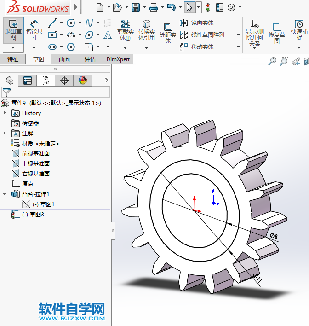Switch to the 曲面 (Surface) tab
Screen dimensions: 309x326
click(x=64, y=59)
